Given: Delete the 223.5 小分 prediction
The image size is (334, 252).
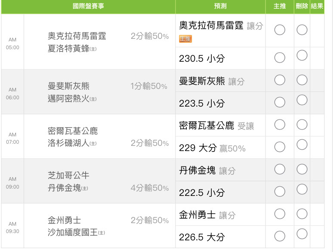Looking at the screenshot, I should (302, 100).
